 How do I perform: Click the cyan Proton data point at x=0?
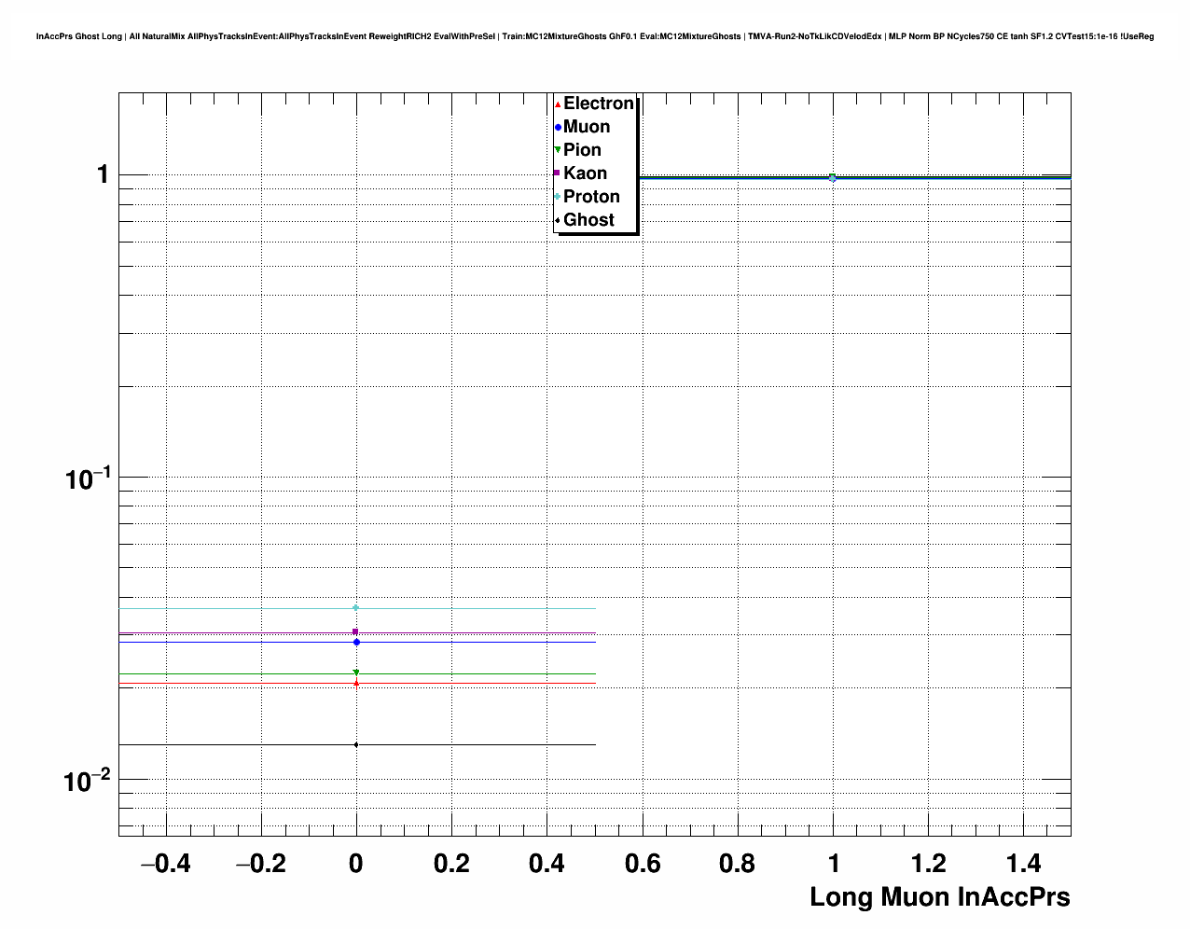point(355,608)
